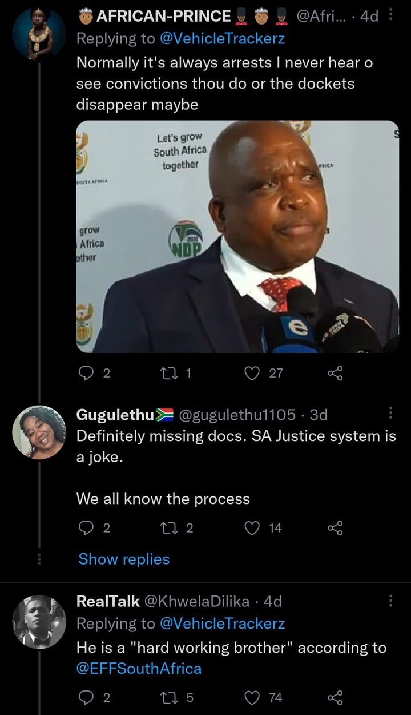The height and width of the screenshot is (715, 411).
Task: Open Gugulethu's profile picture
Action: coord(39,432)
